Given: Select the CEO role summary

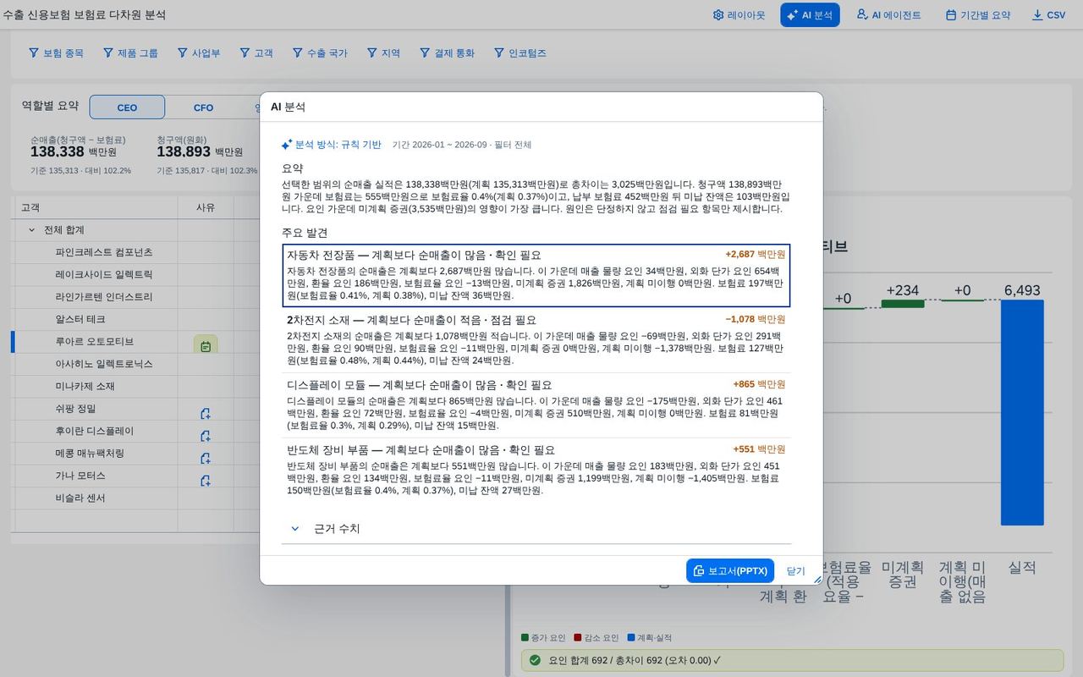Looking at the screenshot, I should point(127,107).
